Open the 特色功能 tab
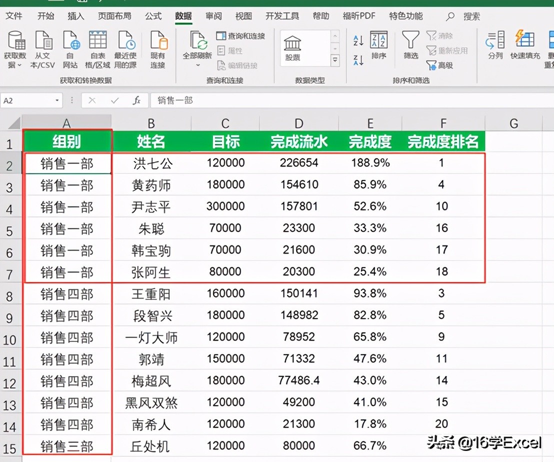This screenshot has width=554, height=462. coord(406,16)
